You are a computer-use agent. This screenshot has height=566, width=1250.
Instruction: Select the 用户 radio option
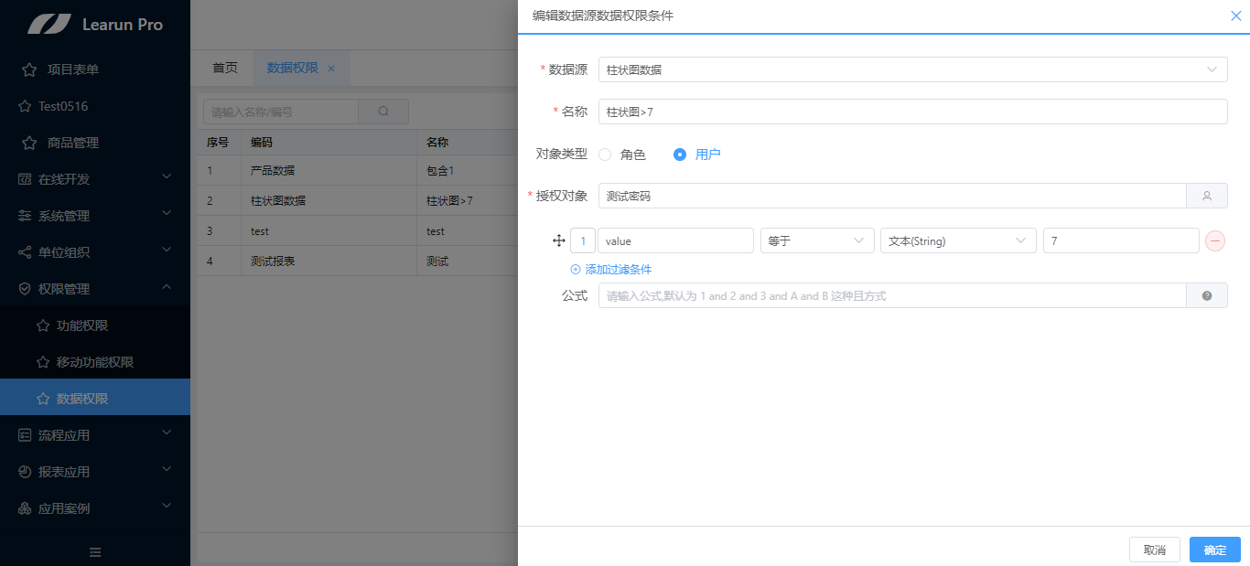click(680, 155)
